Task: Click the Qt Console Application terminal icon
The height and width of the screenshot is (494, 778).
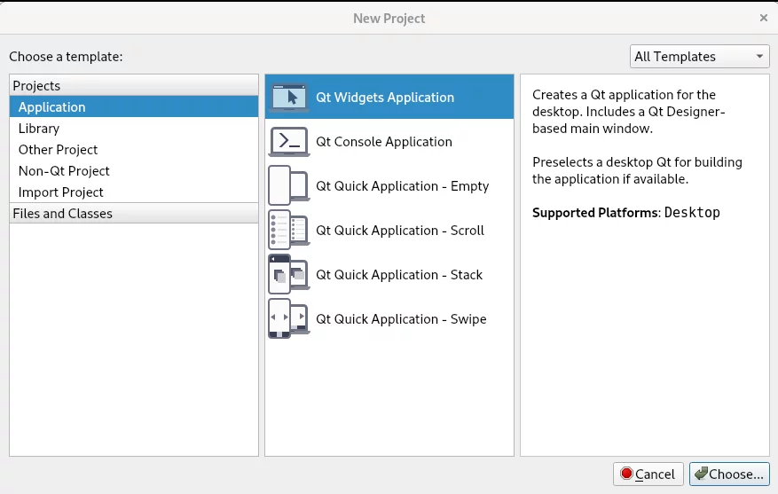Action: (289, 141)
